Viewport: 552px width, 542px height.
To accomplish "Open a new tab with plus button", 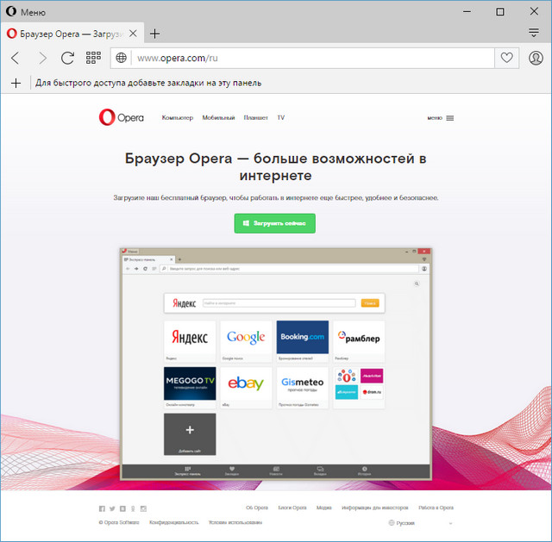I will coord(155,34).
